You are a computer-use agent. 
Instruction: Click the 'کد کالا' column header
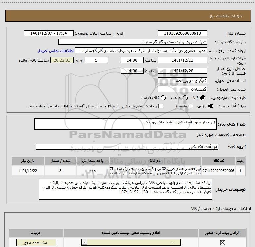tap(219, 161)
